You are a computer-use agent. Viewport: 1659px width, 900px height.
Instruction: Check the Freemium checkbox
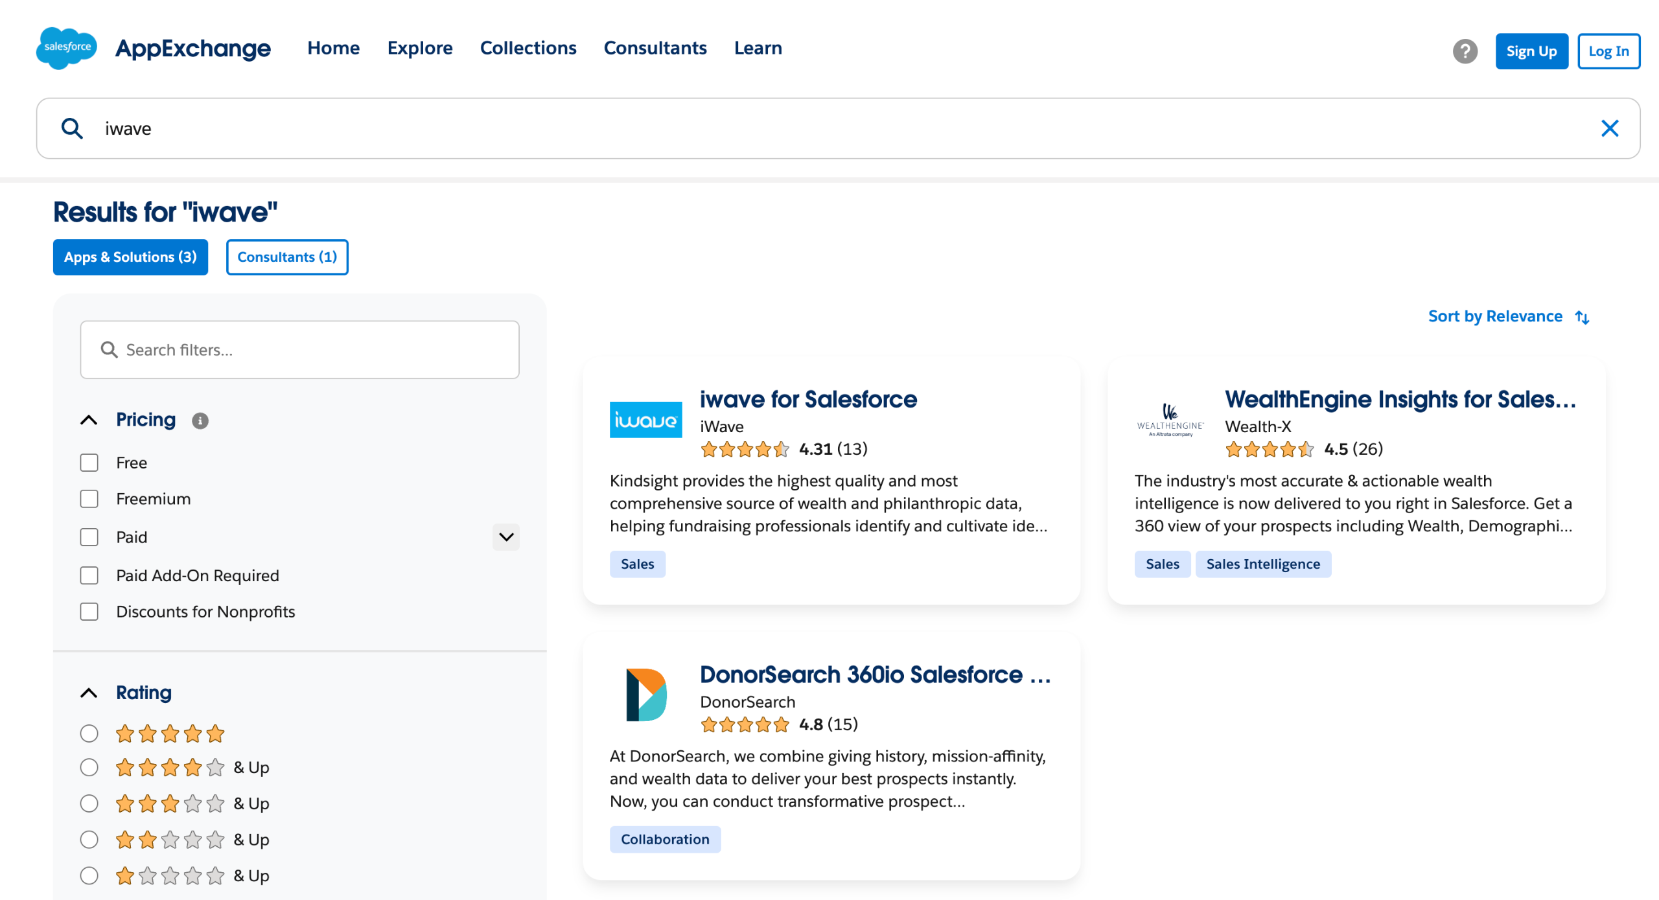click(89, 499)
